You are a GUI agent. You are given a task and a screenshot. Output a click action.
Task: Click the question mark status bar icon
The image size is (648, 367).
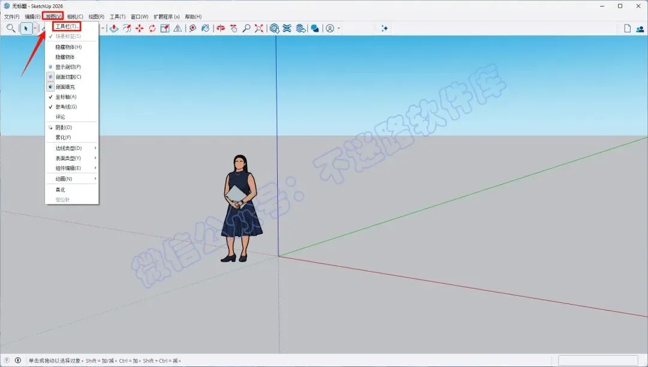click(x=7, y=360)
